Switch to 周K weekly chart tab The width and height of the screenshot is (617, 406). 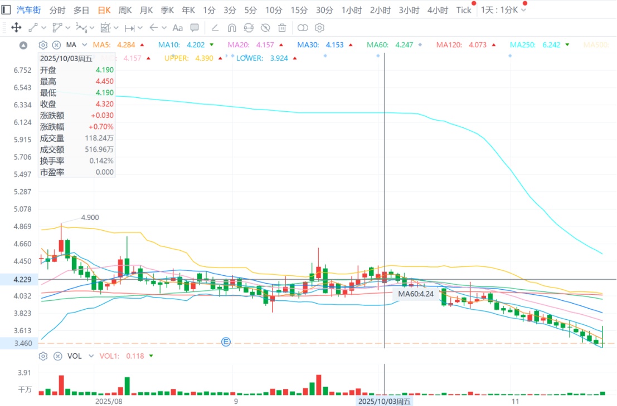click(x=125, y=10)
